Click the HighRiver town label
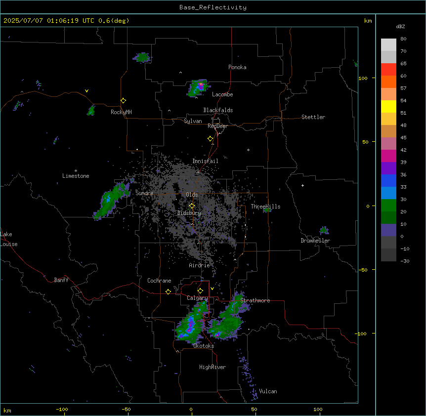Image resolution: width=426 pixels, height=416 pixels. (213, 367)
